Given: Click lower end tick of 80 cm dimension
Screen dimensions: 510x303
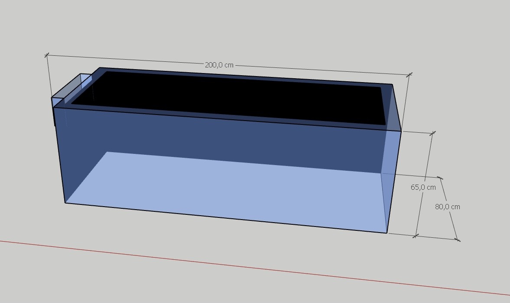Looking at the screenshot, I should [x=458, y=240].
